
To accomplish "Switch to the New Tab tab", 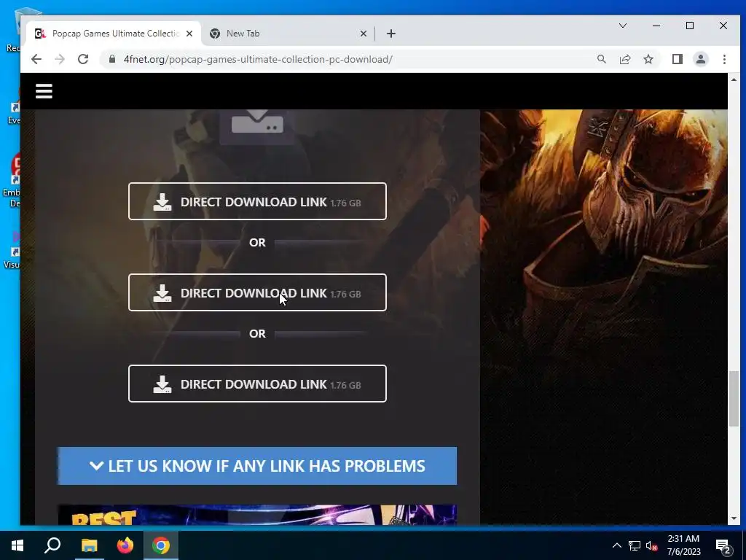I will 288,34.
